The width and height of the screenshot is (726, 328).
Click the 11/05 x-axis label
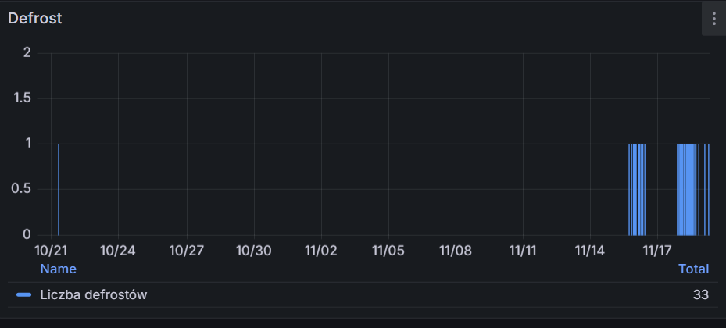coord(388,251)
